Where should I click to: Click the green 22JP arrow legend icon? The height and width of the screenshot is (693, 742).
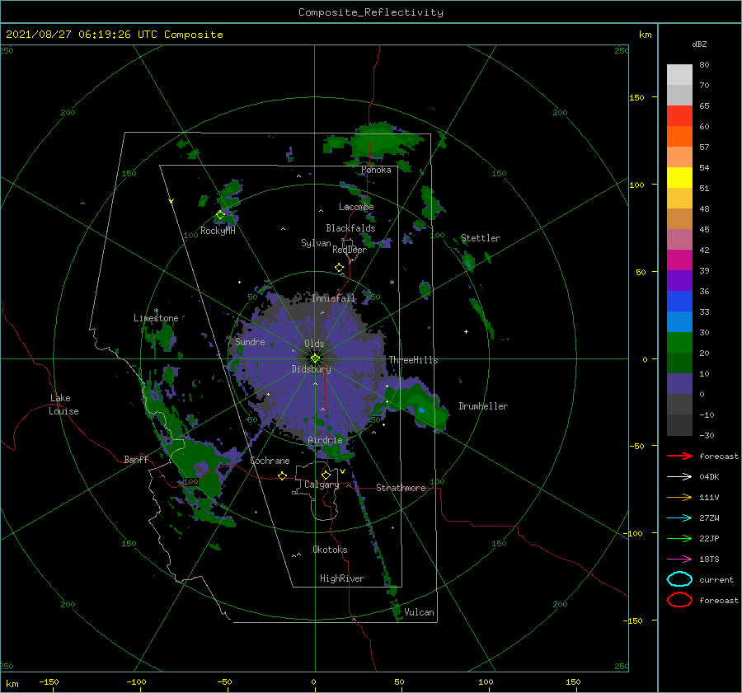(679, 538)
